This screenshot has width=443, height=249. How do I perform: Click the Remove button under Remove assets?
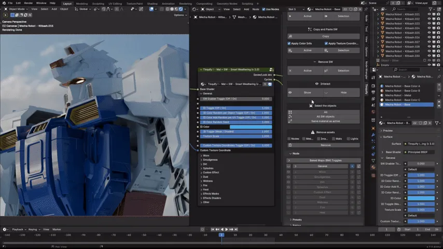[x=324, y=145]
